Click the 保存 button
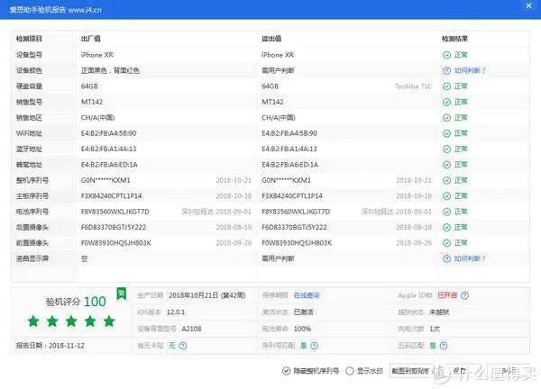 (459, 371)
